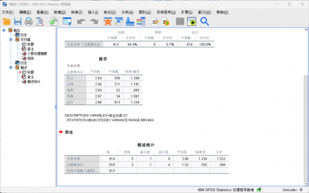Select 报告 item in the outline
This screenshot has width=309, height=193.
(30, 58)
